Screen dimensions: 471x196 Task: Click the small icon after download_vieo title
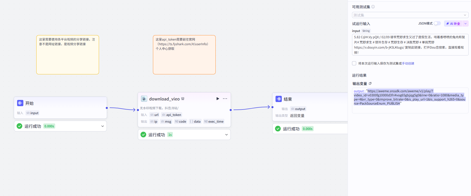[x=183, y=99]
